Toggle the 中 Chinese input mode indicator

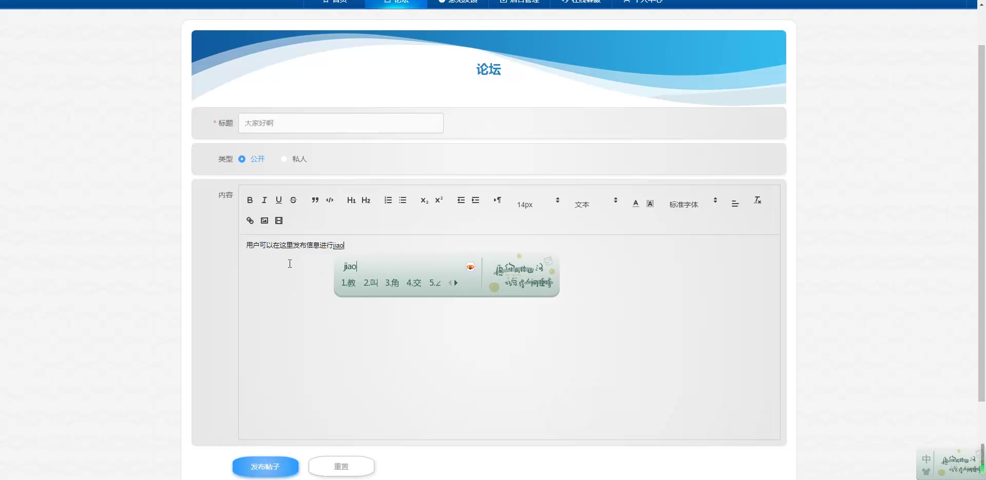[926, 459]
